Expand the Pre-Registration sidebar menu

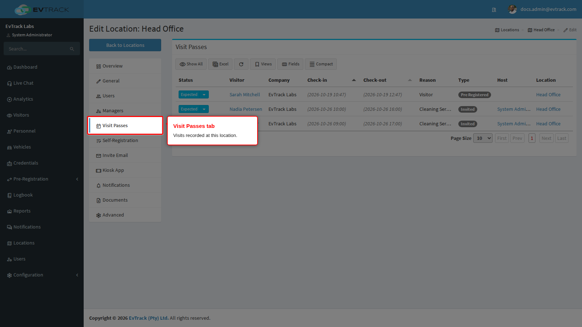(42, 179)
